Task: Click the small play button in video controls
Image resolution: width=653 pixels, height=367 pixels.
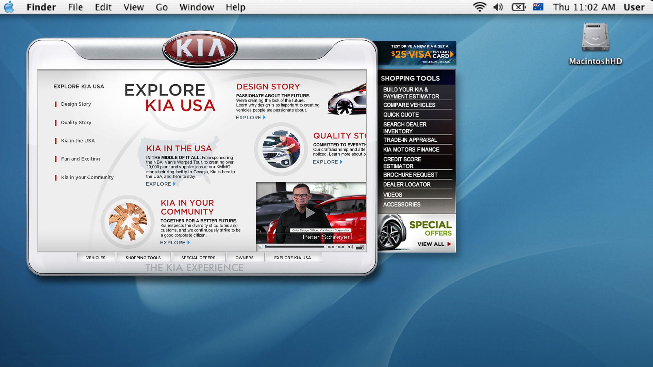Action: point(260,247)
